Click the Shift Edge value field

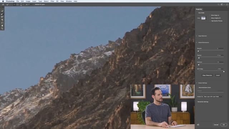pos(220,69)
